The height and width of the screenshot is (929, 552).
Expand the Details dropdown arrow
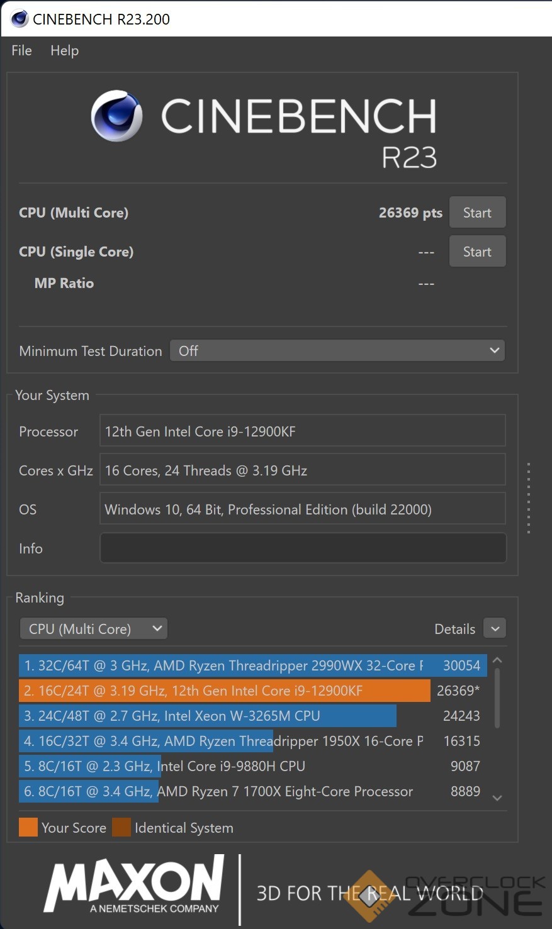[495, 628]
